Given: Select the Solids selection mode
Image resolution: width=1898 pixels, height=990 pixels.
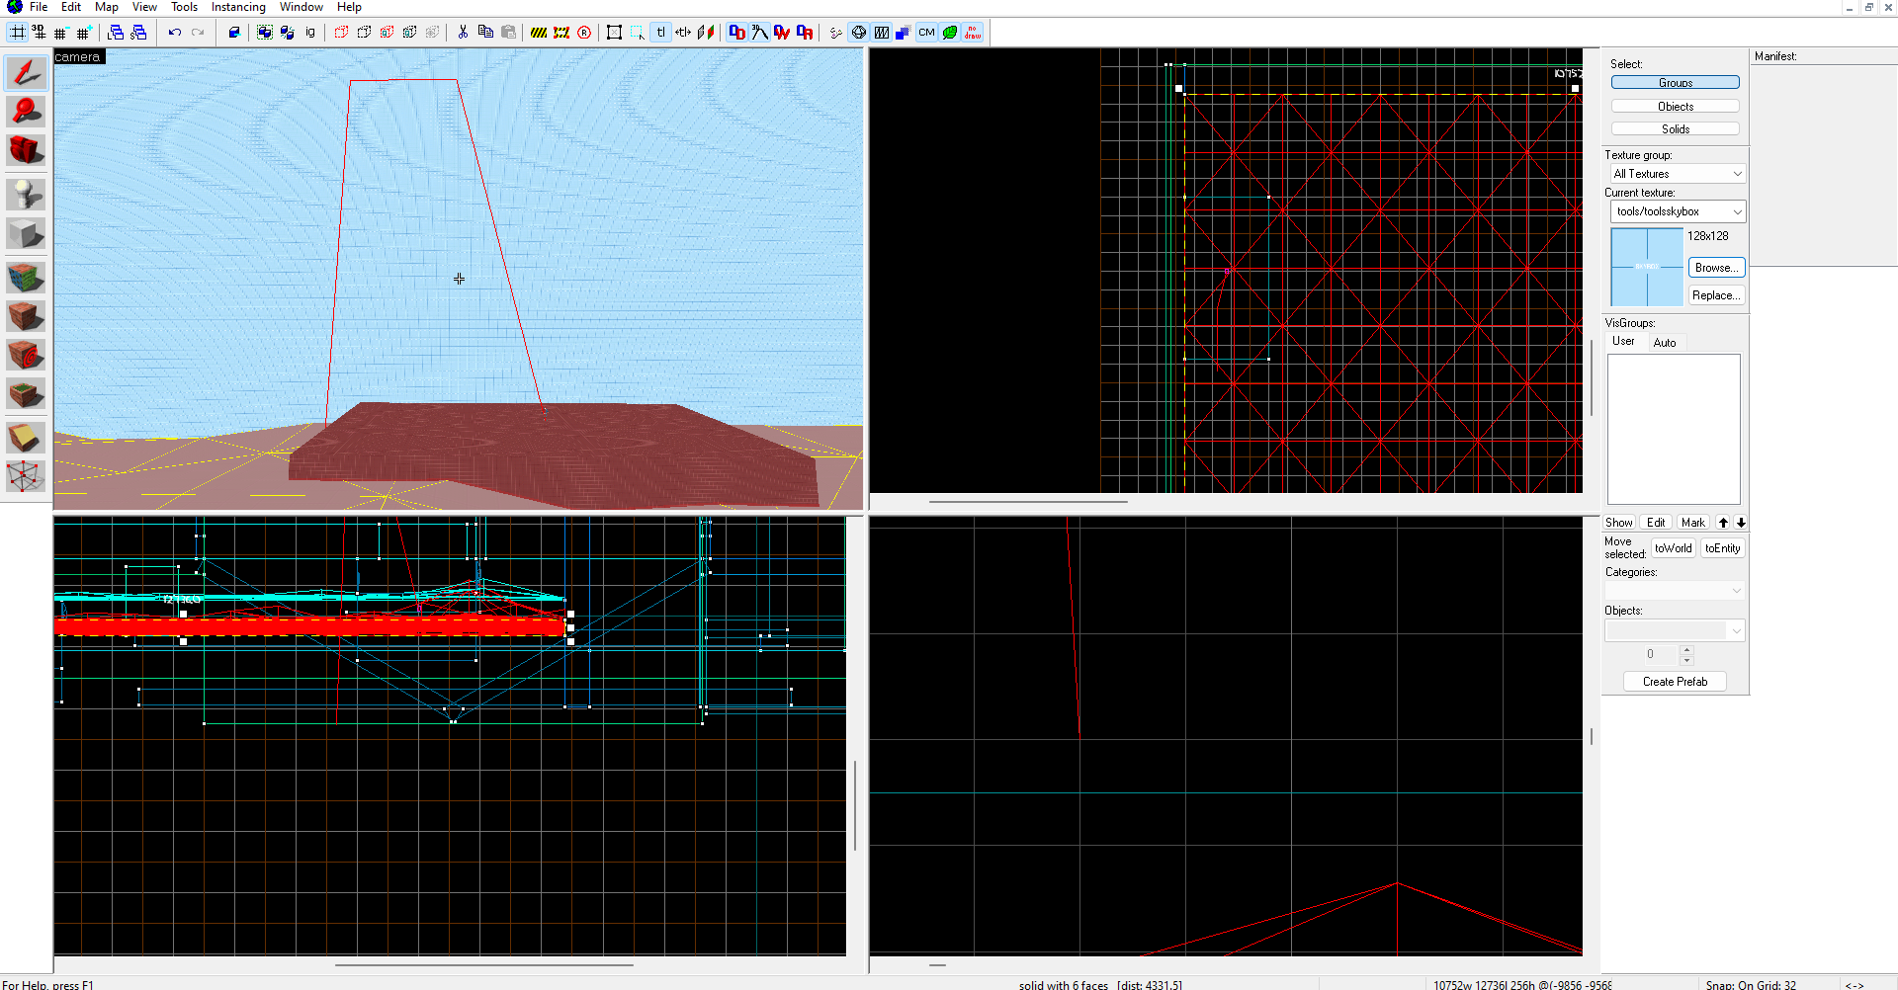Looking at the screenshot, I should pyautogui.click(x=1676, y=129).
